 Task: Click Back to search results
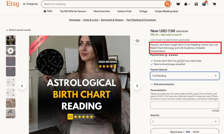tap(18, 30)
